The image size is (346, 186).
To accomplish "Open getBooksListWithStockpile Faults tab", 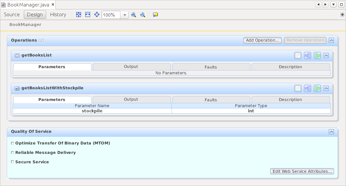I will [x=211, y=100].
